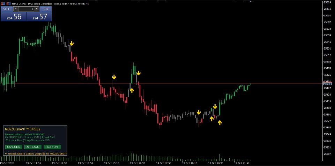Open the Upgrade to MOZZOMAP link
The image size is (335, 166).
[36, 153]
